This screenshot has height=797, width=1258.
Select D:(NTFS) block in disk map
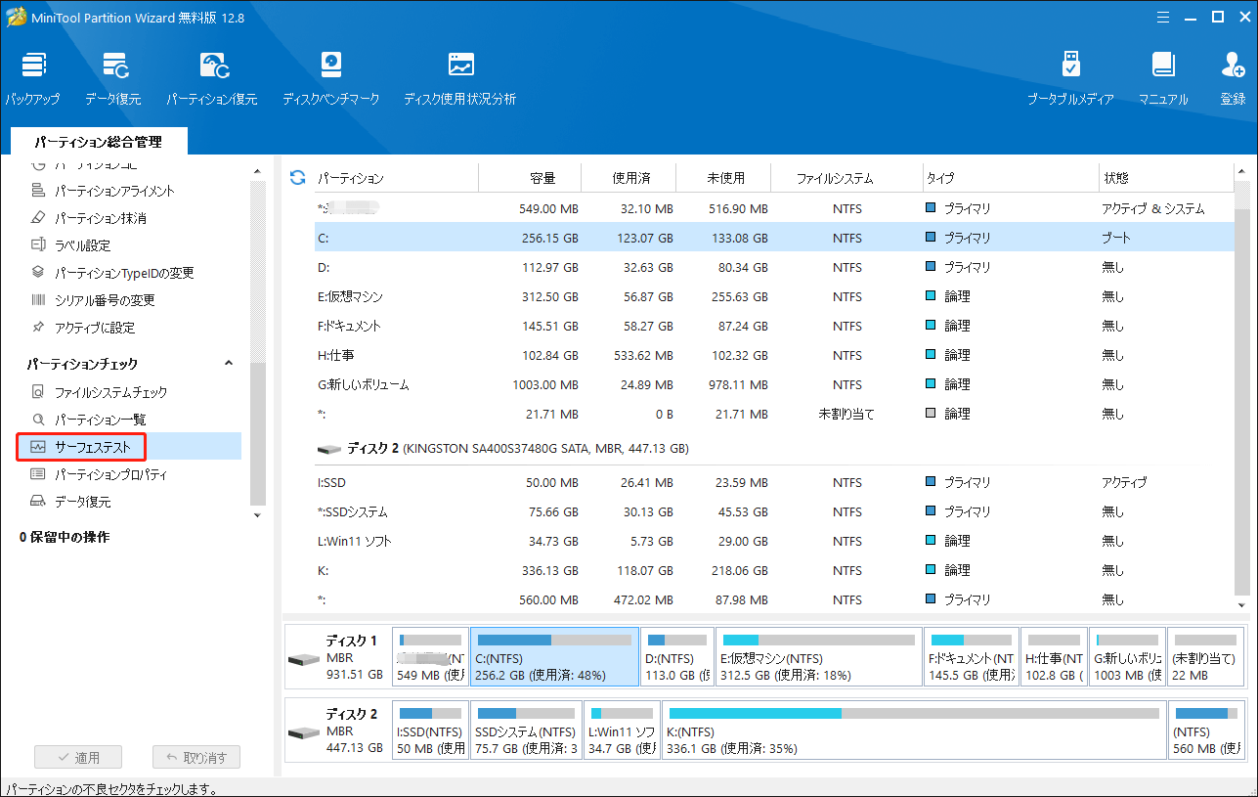[677, 656]
